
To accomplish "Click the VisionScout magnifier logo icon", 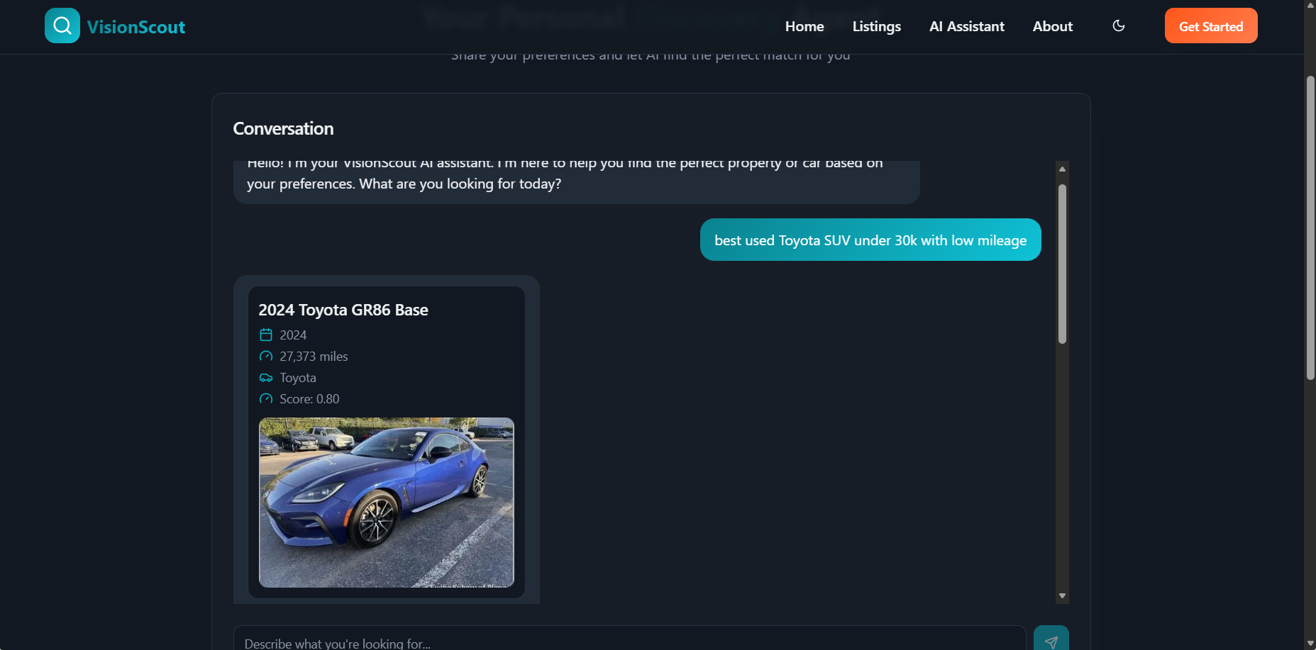I will click(x=62, y=26).
